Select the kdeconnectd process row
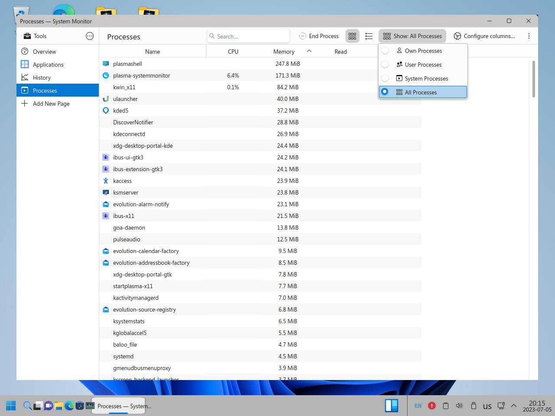555x416 pixels. click(260, 134)
